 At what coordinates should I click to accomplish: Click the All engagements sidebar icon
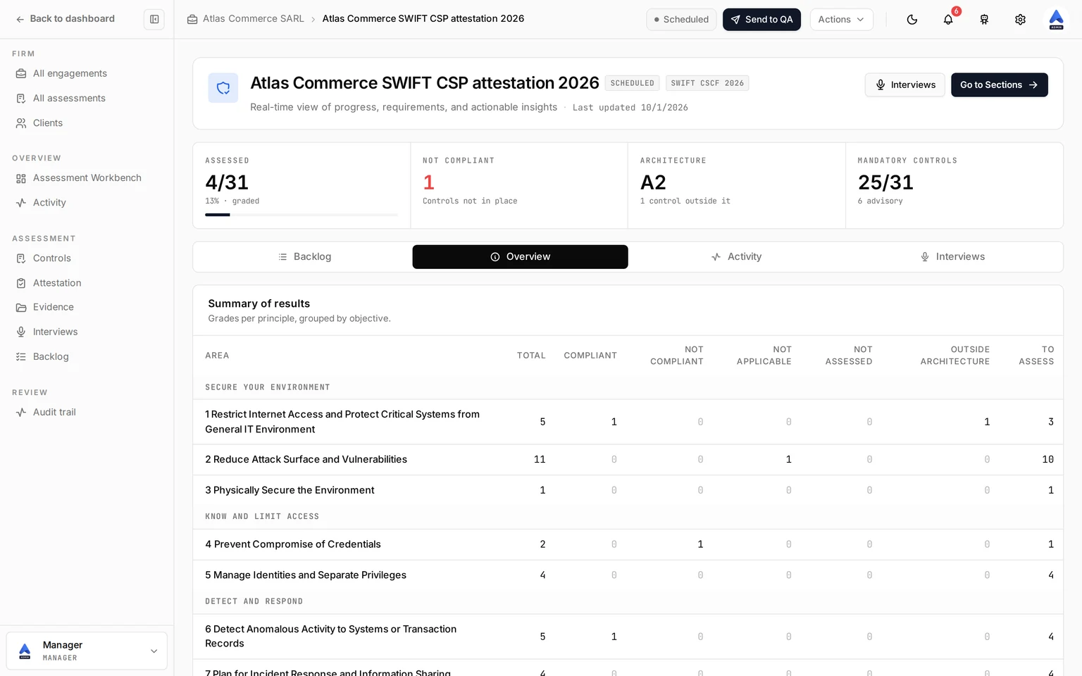click(x=21, y=73)
